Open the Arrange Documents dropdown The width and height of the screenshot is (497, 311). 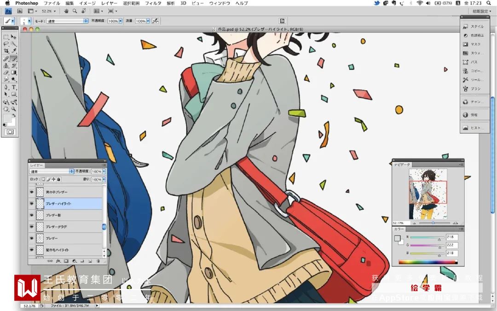click(x=98, y=11)
